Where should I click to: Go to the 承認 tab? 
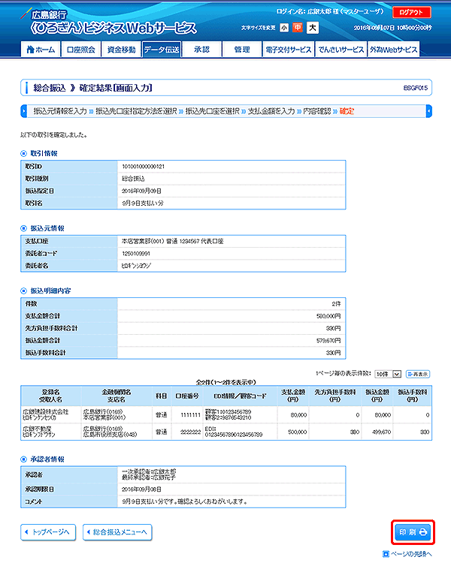[201, 50]
